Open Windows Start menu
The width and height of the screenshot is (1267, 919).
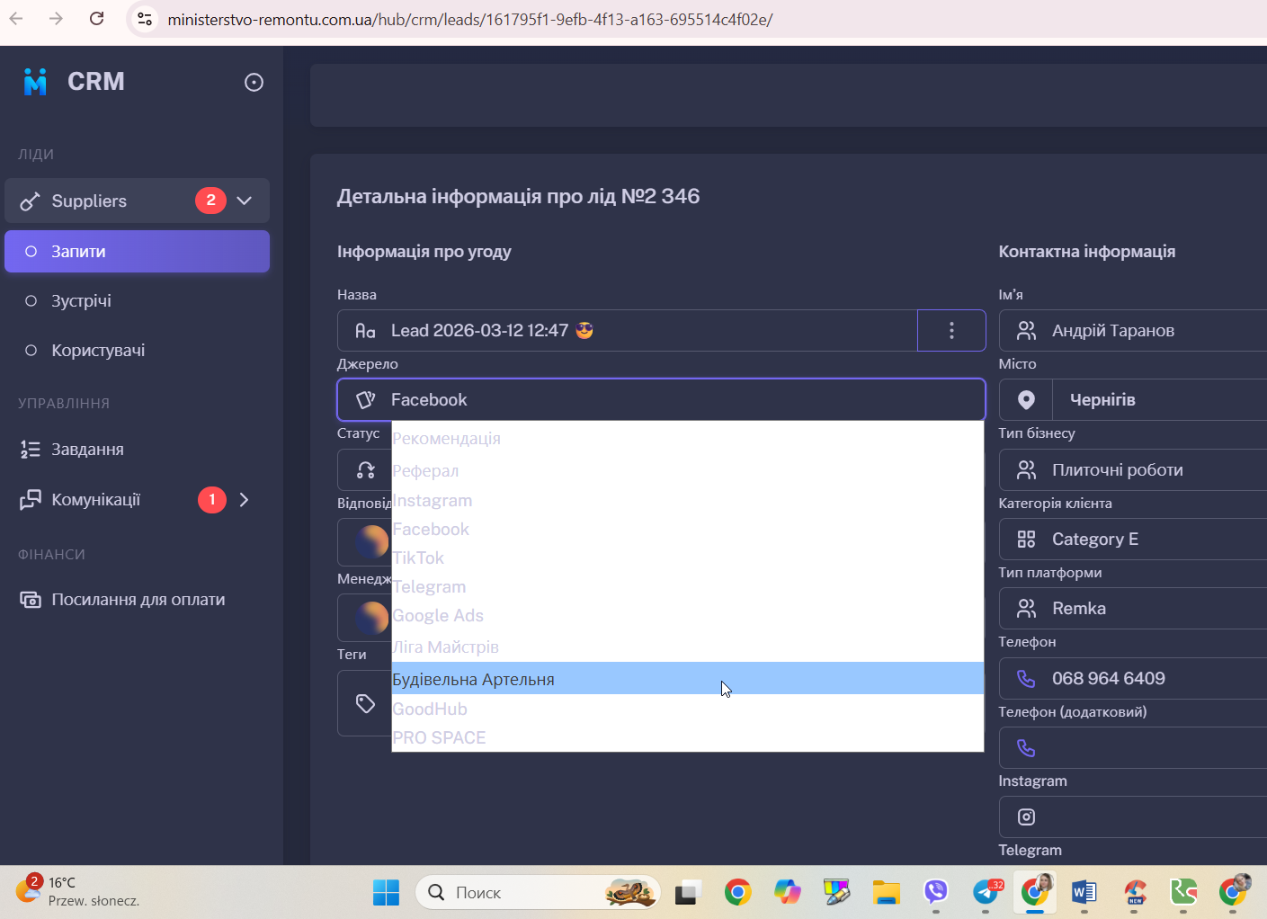[386, 892]
